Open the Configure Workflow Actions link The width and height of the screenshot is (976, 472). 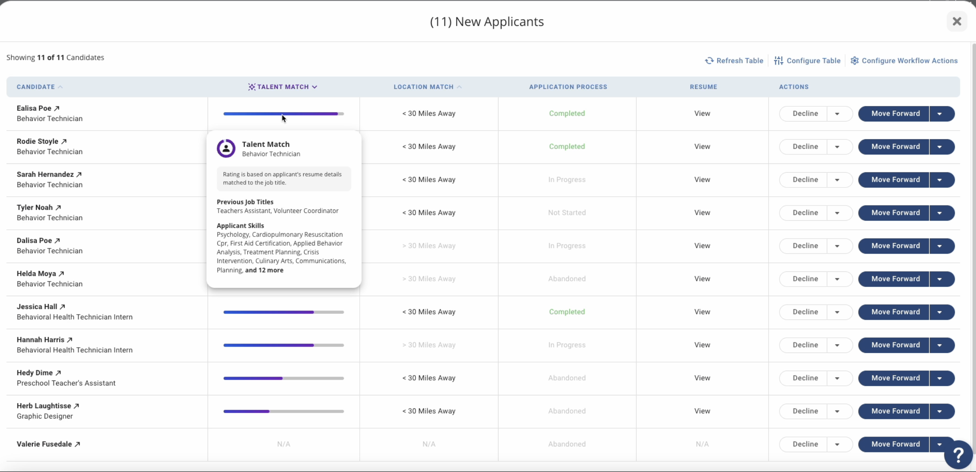[x=904, y=61]
